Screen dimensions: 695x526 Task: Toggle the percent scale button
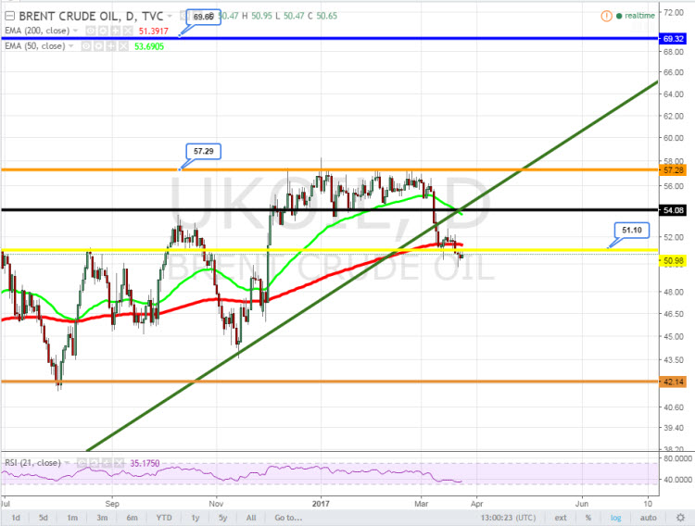click(x=588, y=518)
